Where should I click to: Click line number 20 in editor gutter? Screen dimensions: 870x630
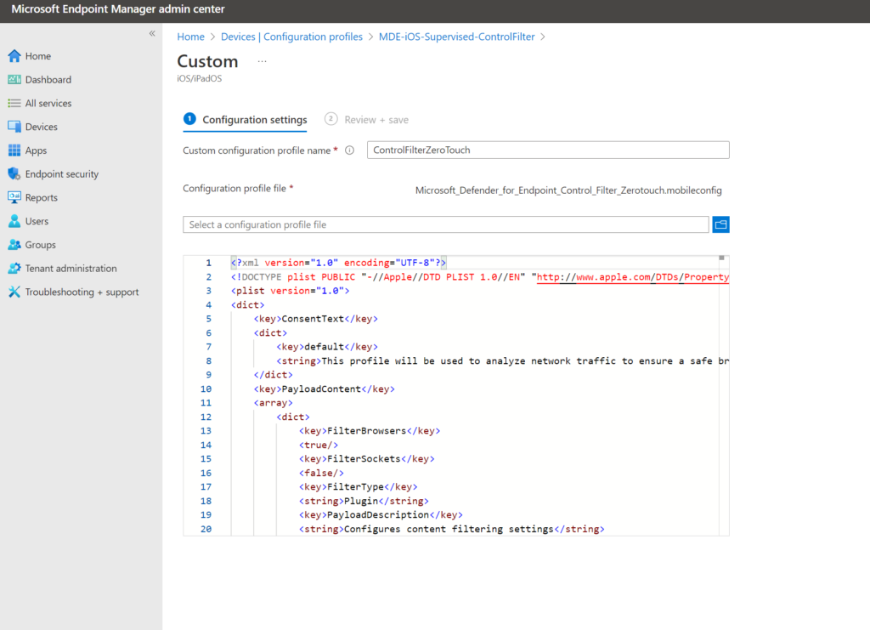pos(206,530)
